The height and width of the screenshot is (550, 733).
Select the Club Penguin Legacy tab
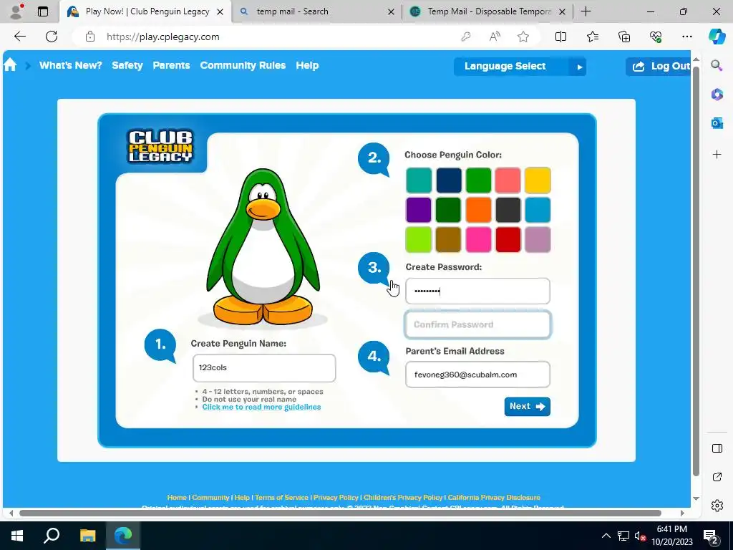point(145,11)
